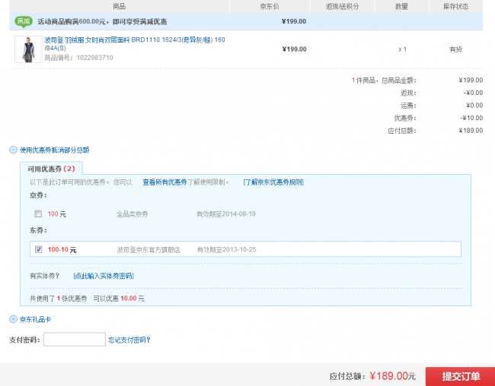Click the ¥189.00元 total in bottom bar
The width and height of the screenshot is (495, 386).
pos(392,376)
